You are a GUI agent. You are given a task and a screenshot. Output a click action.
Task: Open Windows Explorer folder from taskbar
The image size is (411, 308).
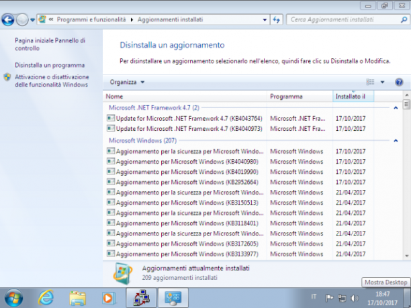pyautogui.click(x=78, y=299)
